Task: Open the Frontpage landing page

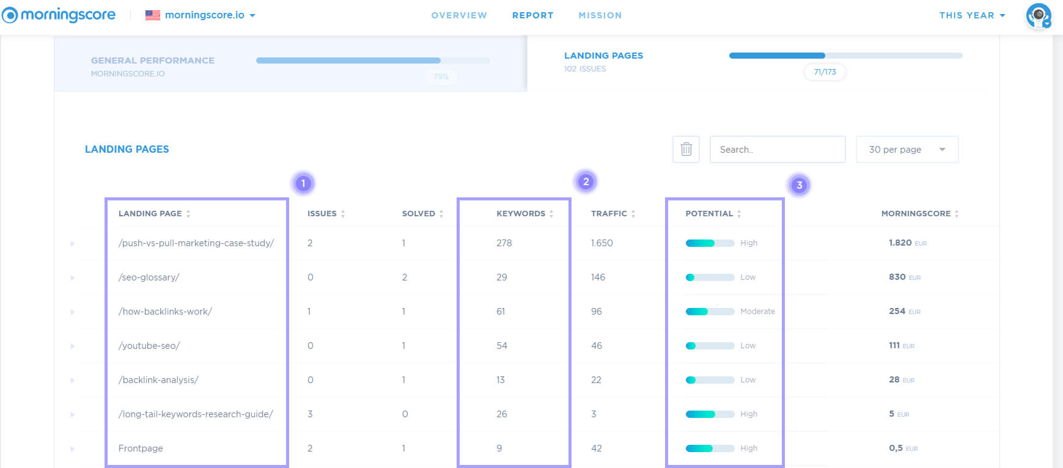Action: pyautogui.click(x=141, y=448)
